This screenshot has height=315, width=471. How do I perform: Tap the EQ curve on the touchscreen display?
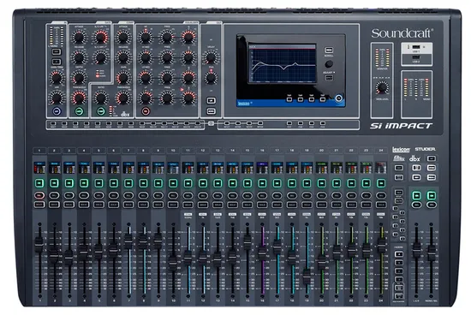(283, 63)
